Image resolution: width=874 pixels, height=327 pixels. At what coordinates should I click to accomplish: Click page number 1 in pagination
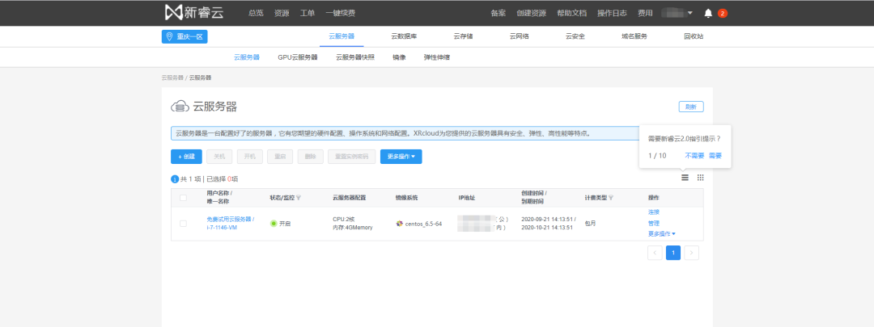click(673, 253)
